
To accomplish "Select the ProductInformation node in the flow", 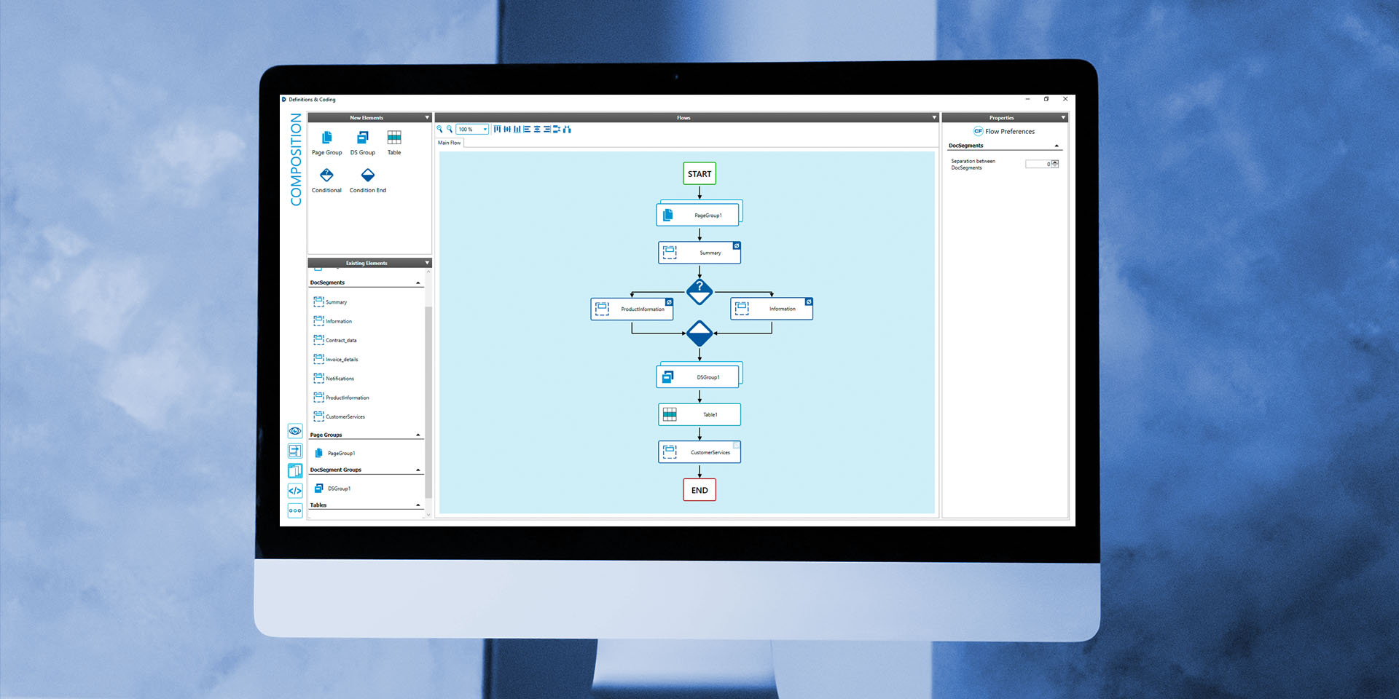I will coord(632,309).
